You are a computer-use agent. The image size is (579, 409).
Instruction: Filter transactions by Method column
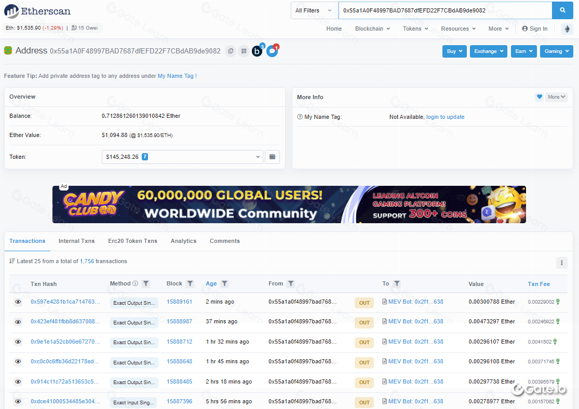(x=146, y=283)
